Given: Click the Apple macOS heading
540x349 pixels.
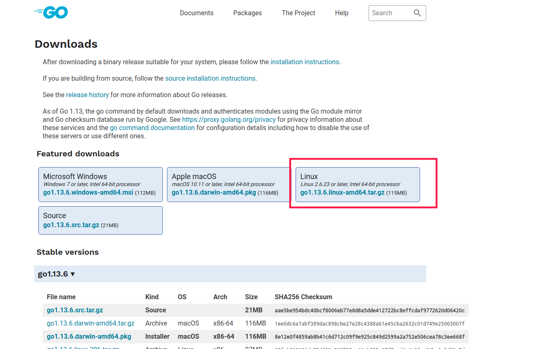Looking at the screenshot, I should point(194,176).
